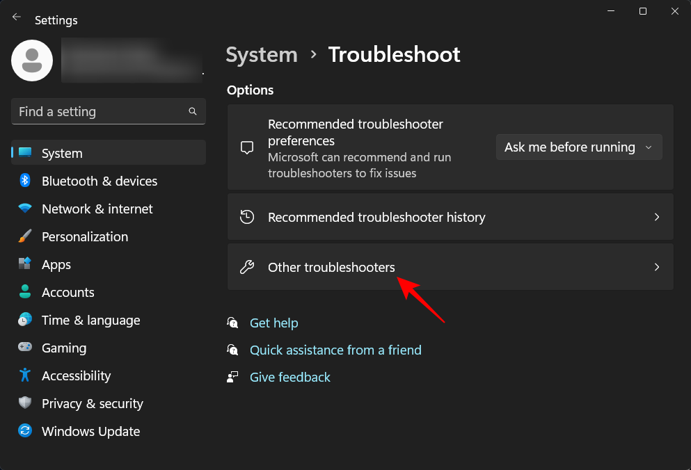Open Quick assistance from a friend

click(335, 350)
